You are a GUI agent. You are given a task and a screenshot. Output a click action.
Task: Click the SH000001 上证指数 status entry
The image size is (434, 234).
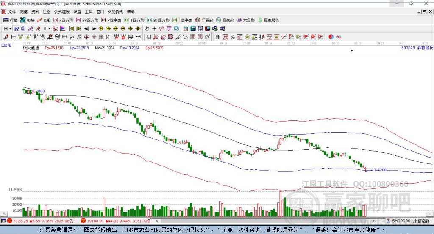[x=411, y=221]
